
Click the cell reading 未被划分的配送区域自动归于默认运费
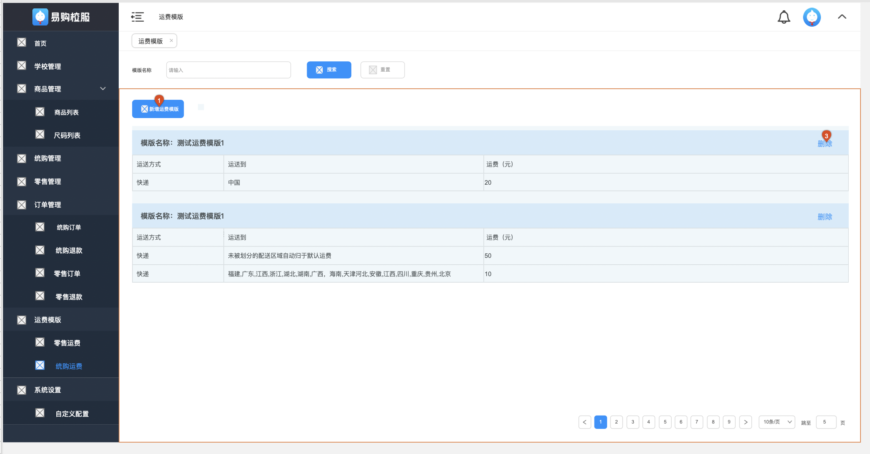pos(354,256)
